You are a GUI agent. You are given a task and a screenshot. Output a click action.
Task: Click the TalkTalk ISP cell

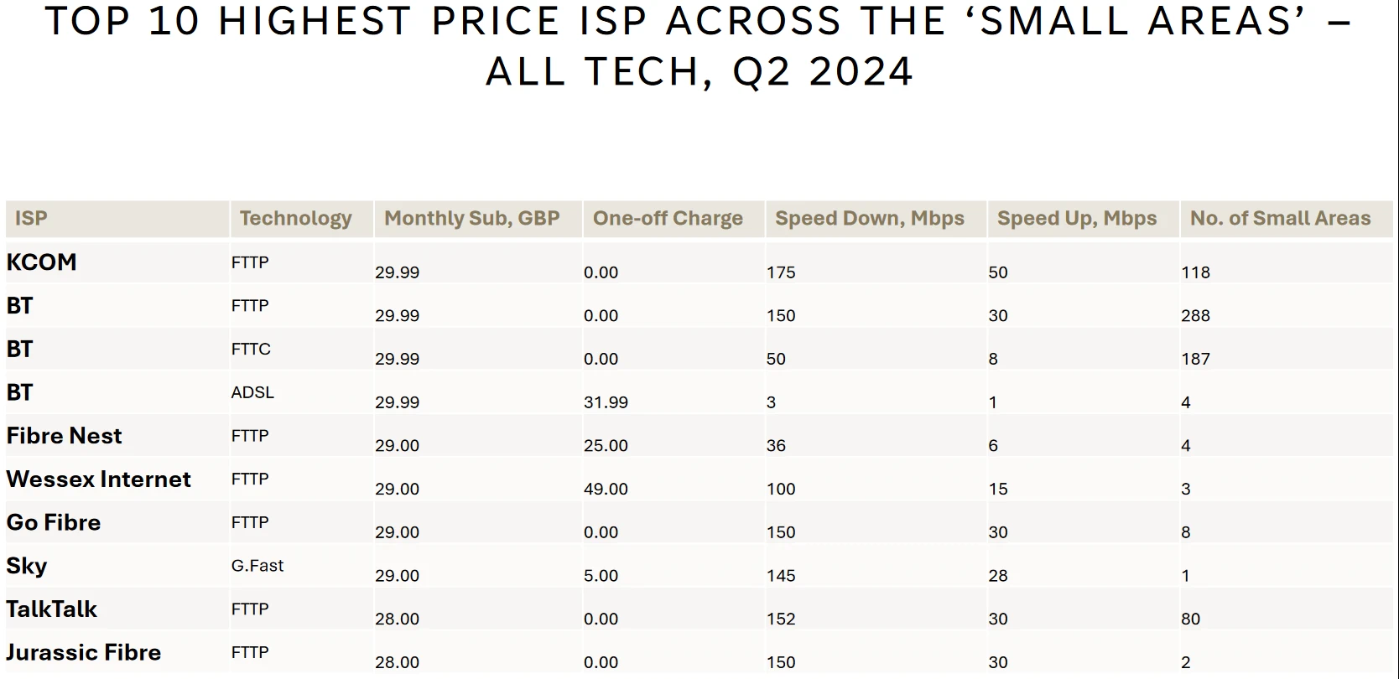(x=52, y=609)
